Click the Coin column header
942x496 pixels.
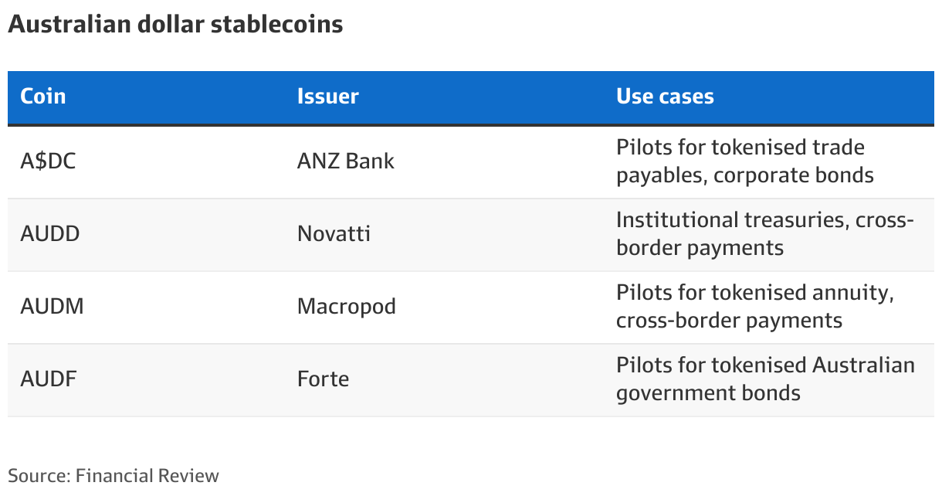click(x=43, y=97)
